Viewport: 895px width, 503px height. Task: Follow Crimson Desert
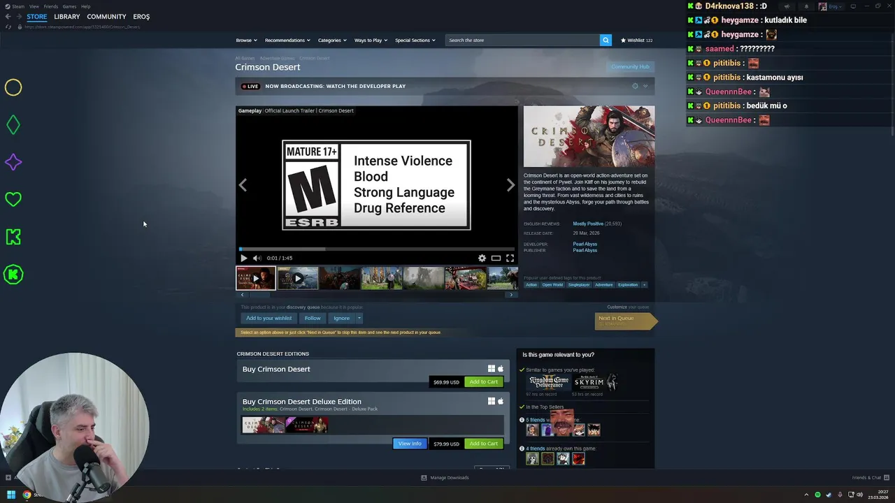click(x=313, y=318)
